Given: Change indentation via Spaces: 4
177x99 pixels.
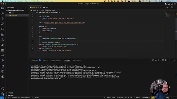Looking at the screenshot, I should tap(120, 98).
